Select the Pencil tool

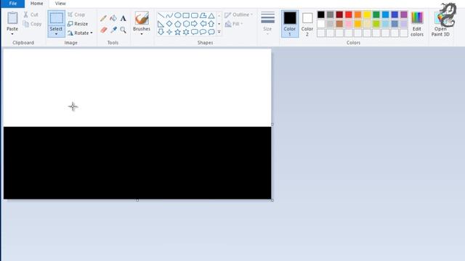click(103, 18)
